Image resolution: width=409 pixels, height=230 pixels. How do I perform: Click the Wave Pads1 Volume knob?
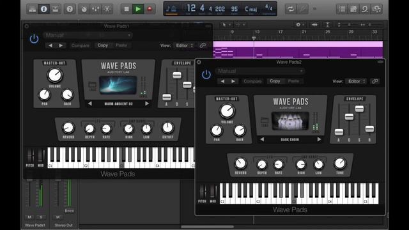pos(55,75)
